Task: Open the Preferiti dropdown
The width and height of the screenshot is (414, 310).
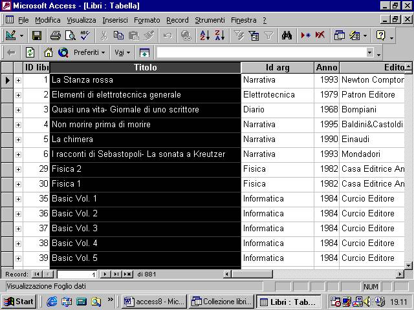Action: [89, 52]
